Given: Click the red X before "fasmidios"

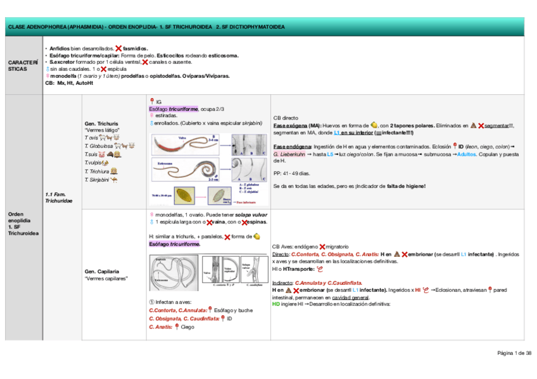Looking at the screenshot, I should pyautogui.click(x=119, y=48).
